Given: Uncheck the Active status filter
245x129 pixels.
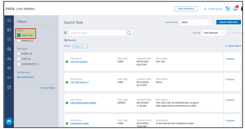Looking at the screenshot, I should pyautogui.click(x=19, y=35).
